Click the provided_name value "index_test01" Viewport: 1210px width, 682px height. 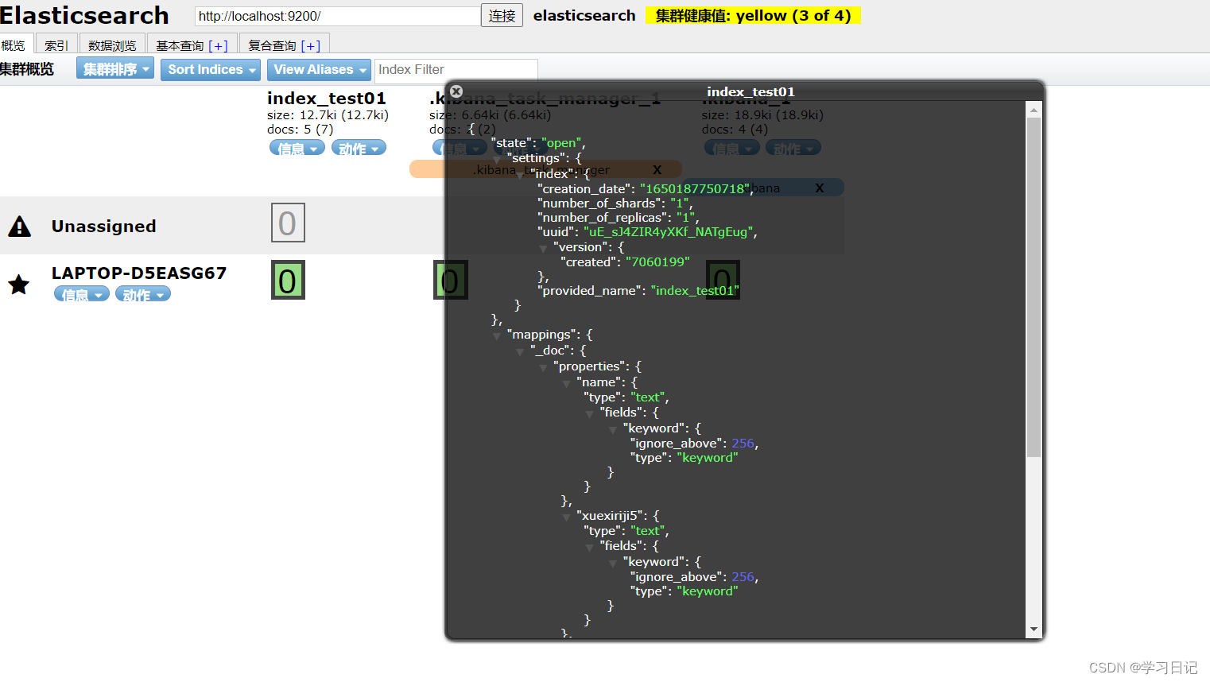tap(695, 291)
